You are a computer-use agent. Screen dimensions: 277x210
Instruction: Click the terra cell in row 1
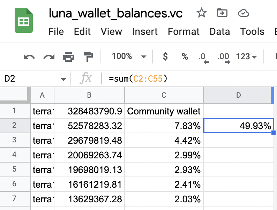(42, 111)
